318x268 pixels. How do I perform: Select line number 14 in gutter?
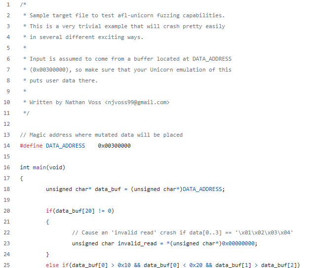pos(7,146)
